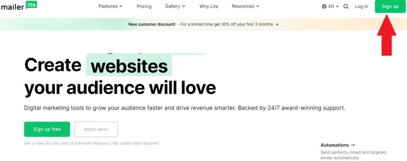This screenshot has height=161, width=407.
Task: Open the Why Lite menu item
Action: coord(209,6)
